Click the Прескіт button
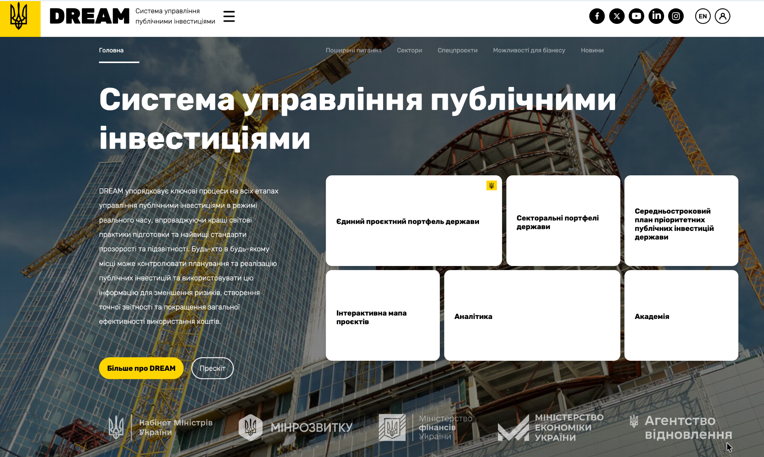 pos(212,368)
